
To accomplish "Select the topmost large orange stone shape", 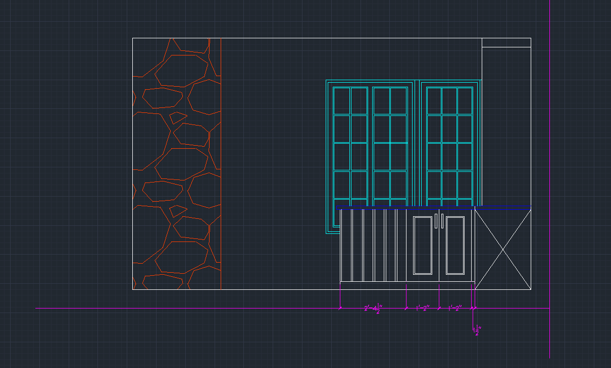I will click(182, 71).
